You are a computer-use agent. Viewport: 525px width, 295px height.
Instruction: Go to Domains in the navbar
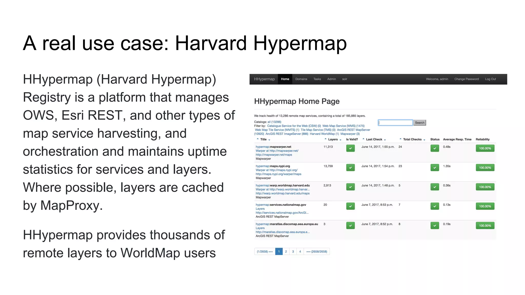(x=301, y=79)
